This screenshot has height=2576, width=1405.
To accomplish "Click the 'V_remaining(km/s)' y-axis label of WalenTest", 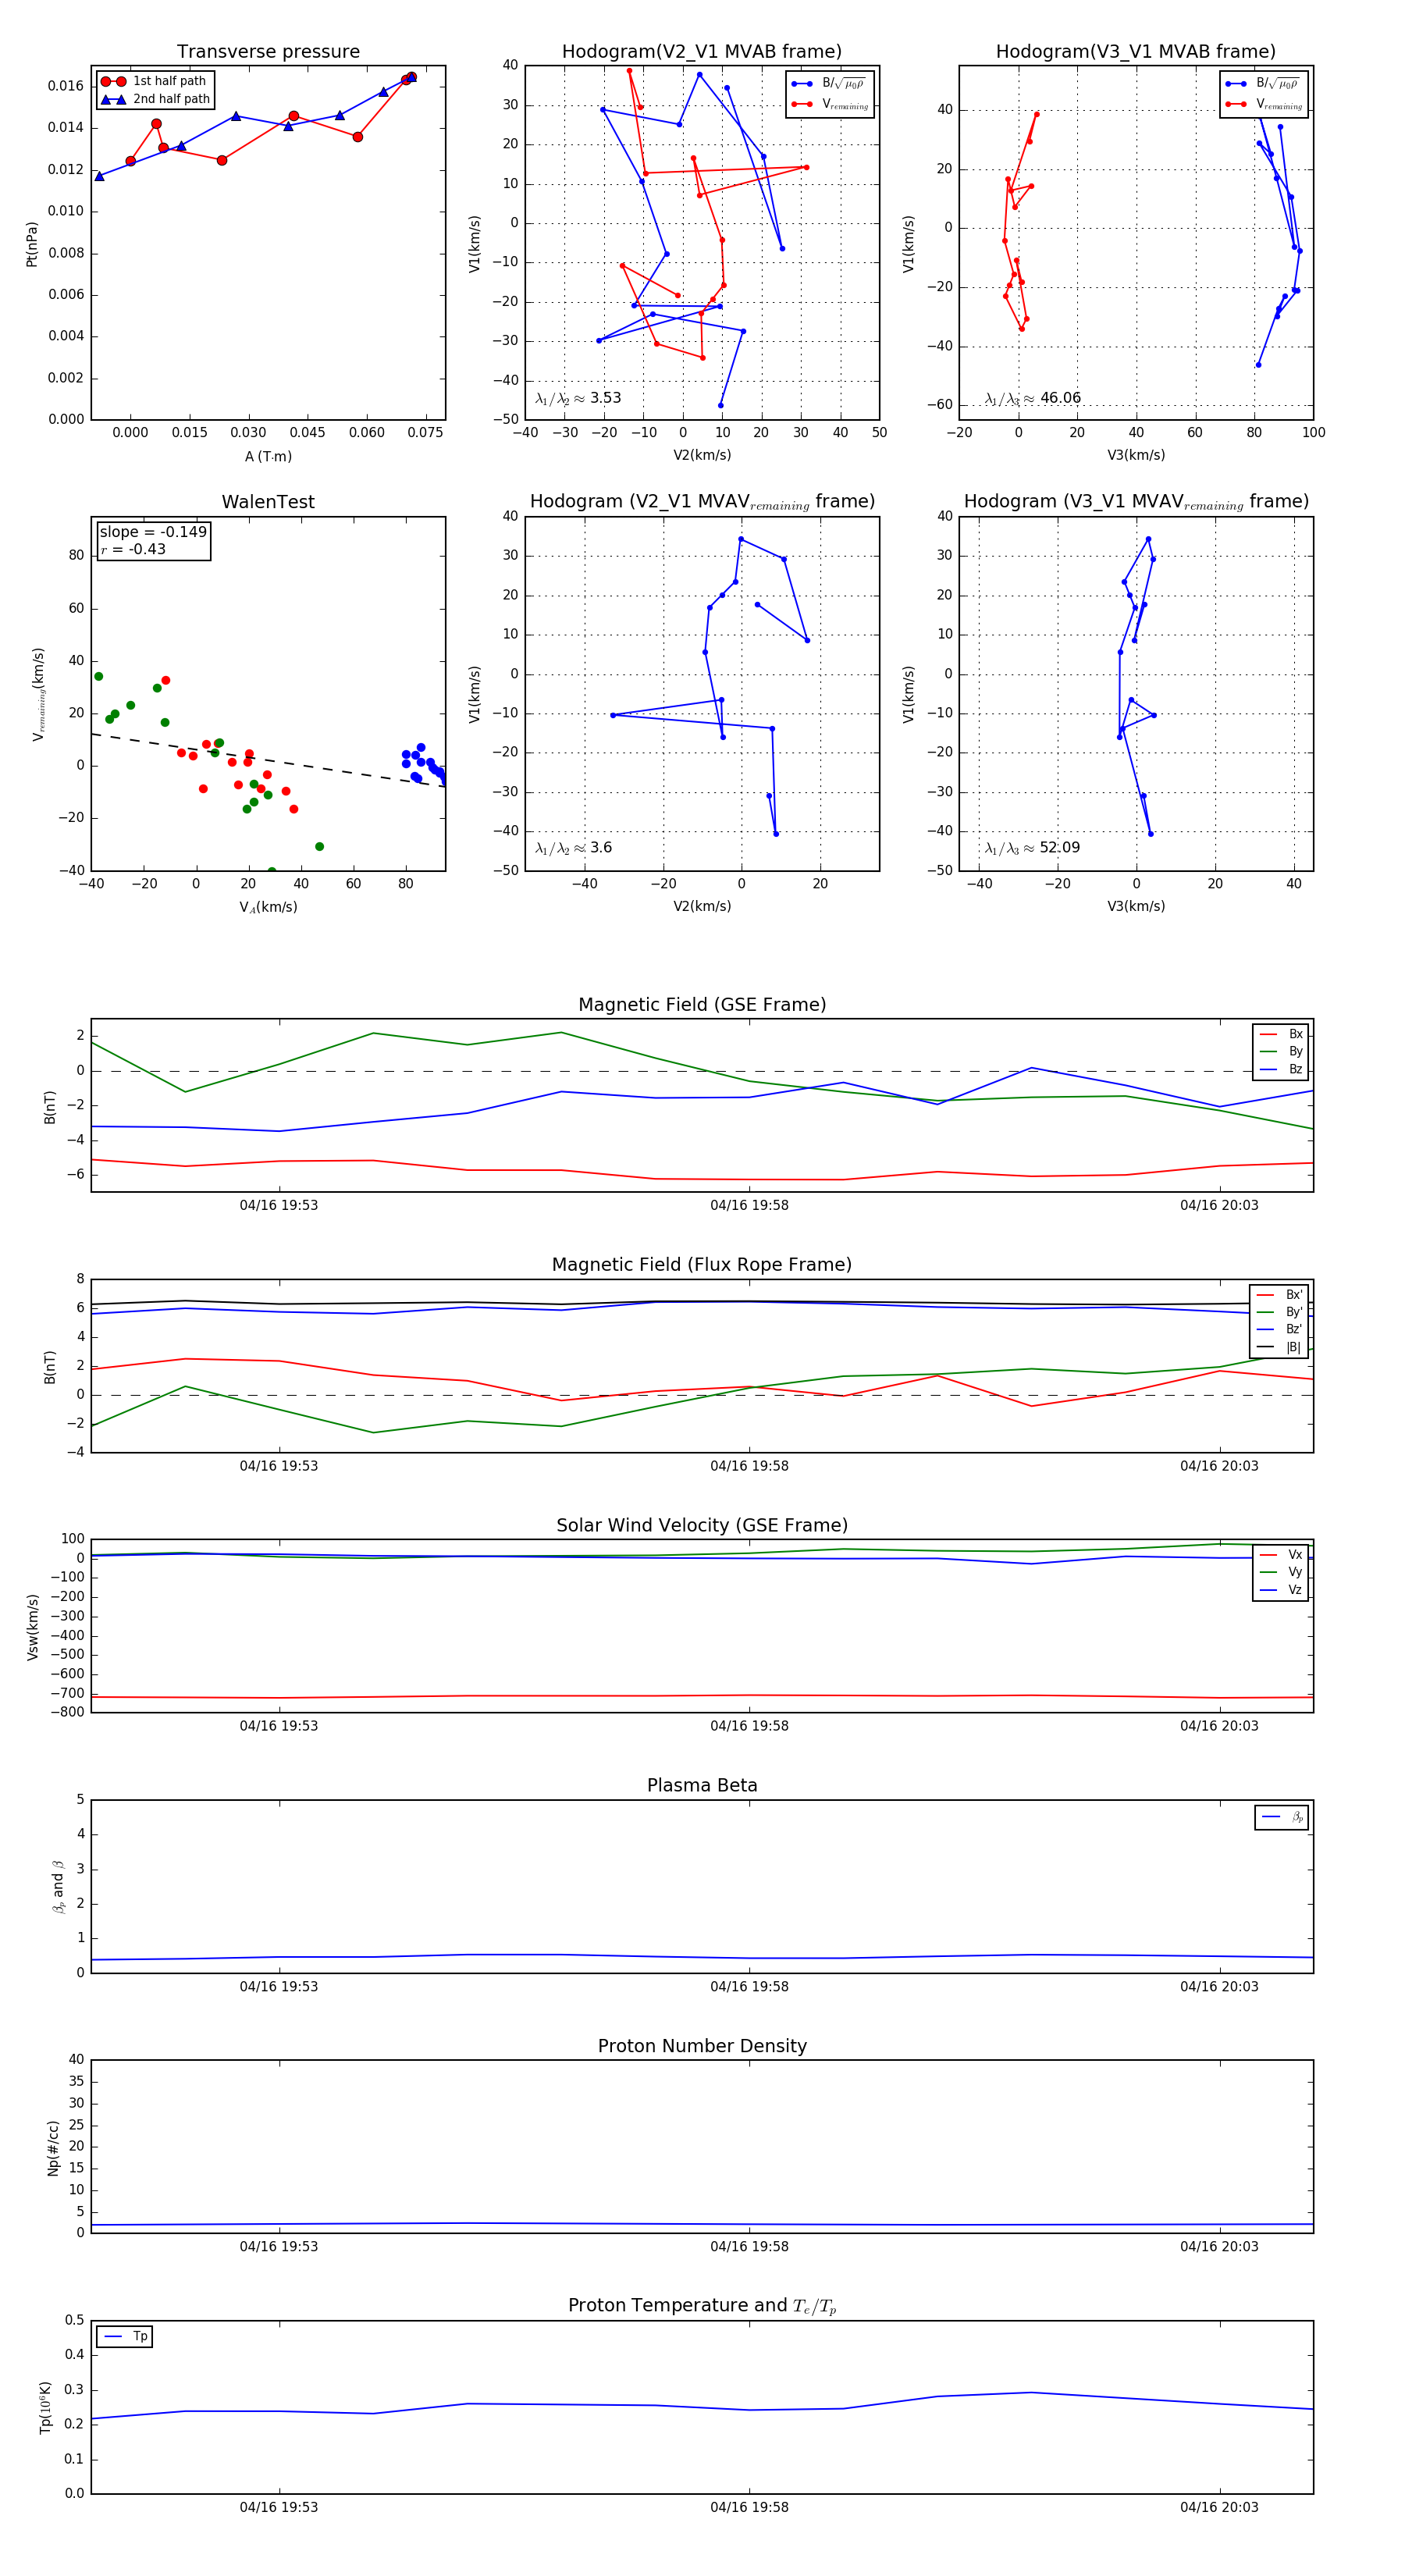I will click(x=38, y=694).
